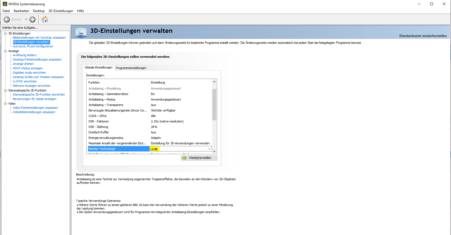Open Bildeinstellungen mit Vorschau anpassen

pyautogui.click(x=39, y=38)
